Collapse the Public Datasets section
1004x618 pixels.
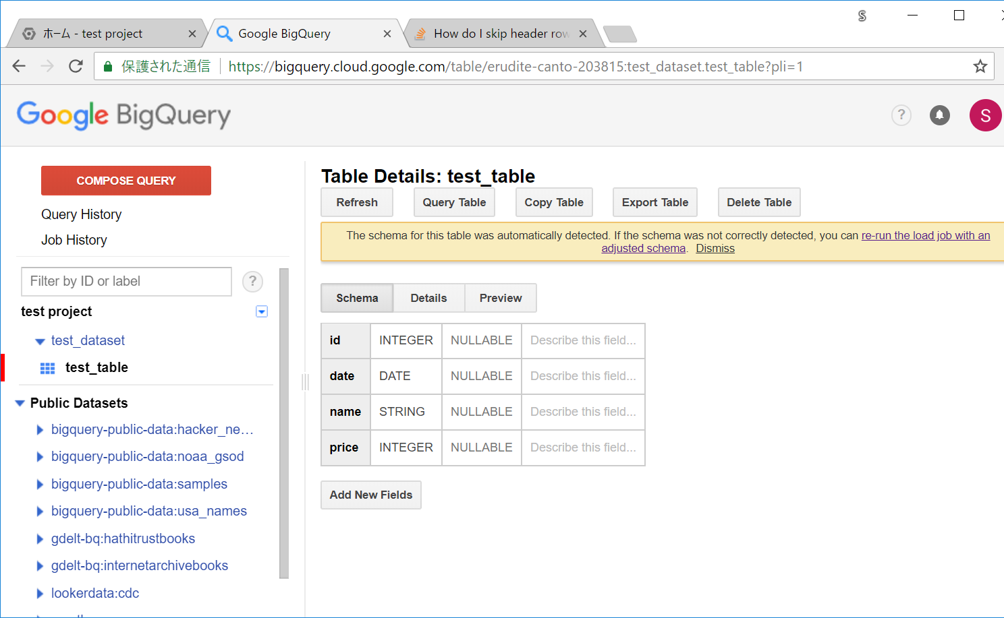pyautogui.click(x=19, y=402)
